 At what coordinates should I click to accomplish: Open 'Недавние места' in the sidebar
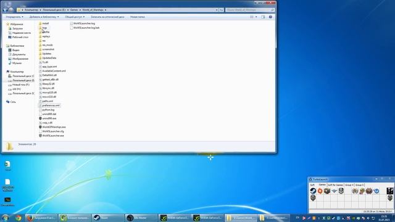19,33
